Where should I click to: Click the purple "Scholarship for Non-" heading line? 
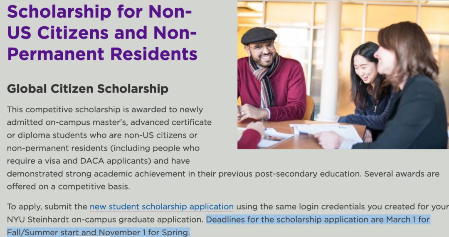(100, 12)
